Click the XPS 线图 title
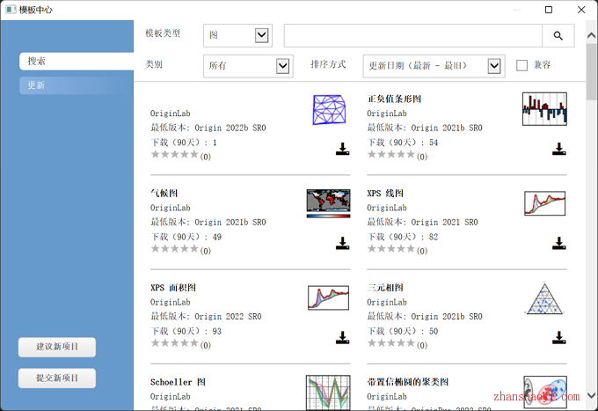The height and width of the screenshot is (411, 598). tap(385, 193)
